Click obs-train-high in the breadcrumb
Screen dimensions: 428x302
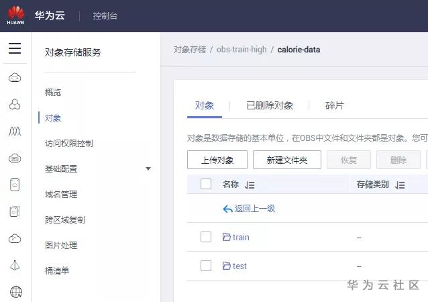tap(242, 50)
